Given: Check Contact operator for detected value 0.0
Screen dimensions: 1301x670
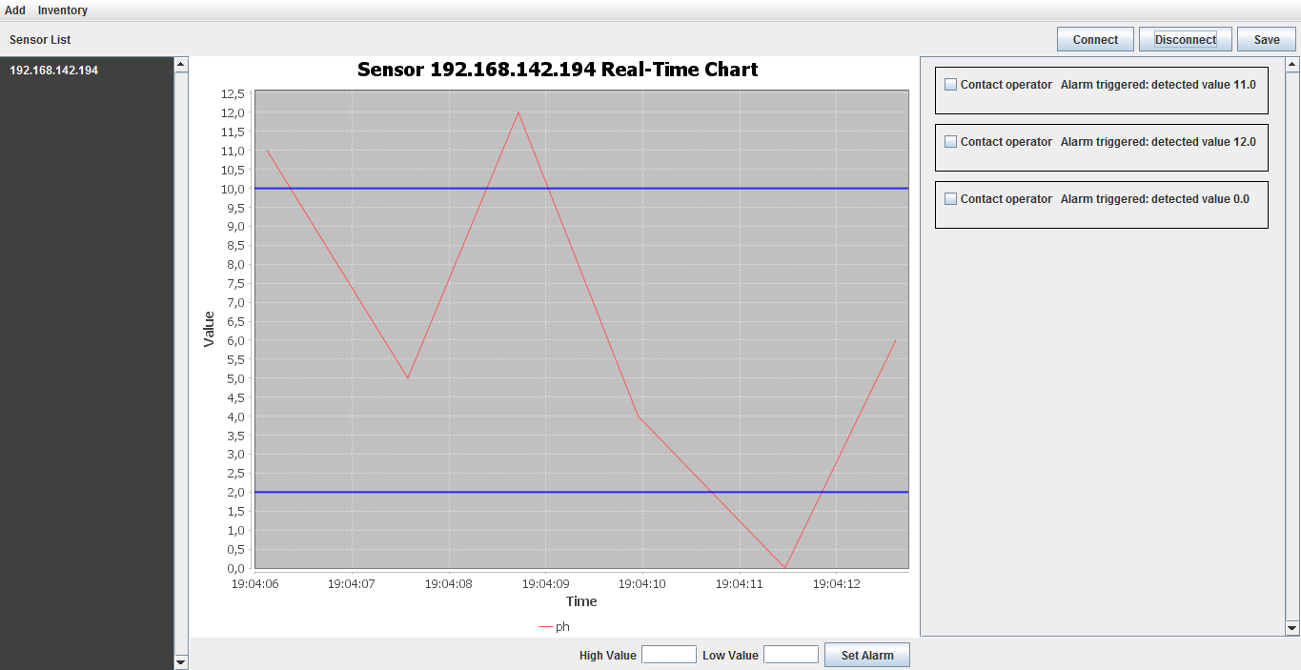Looking at the screenshot, I should tap(950, 198).
